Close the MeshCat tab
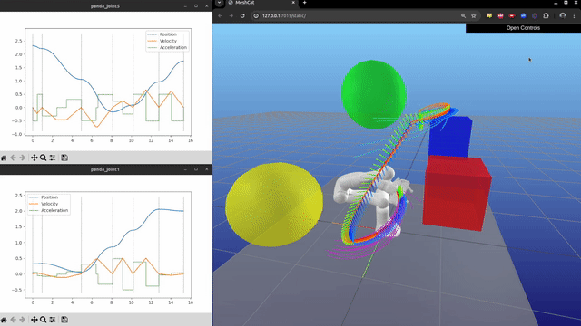Viewport: 581px width, 326px height. click(293, 3)
